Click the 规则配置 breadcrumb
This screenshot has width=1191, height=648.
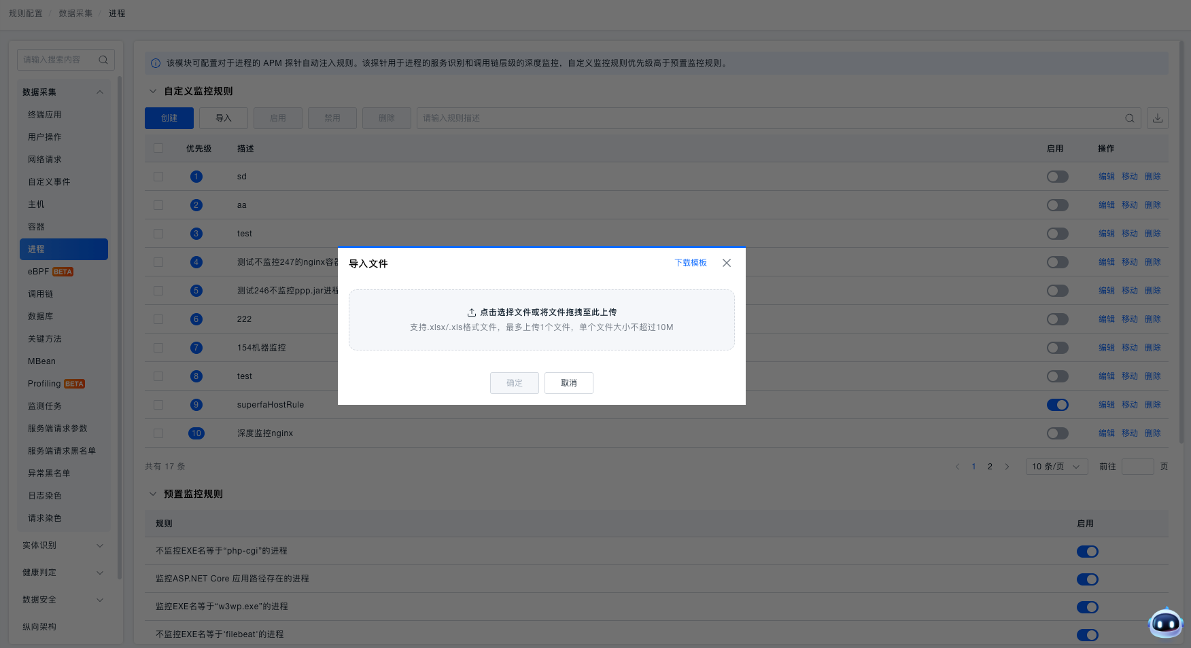coord(26,14)
